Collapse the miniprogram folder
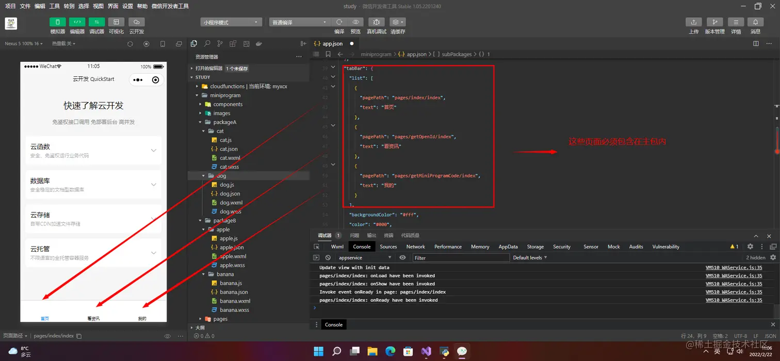Screen dimensions: 780x361 coord(249,95)
